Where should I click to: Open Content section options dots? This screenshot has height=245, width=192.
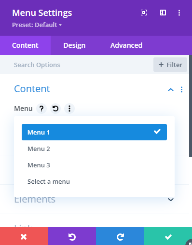(181, 90)
